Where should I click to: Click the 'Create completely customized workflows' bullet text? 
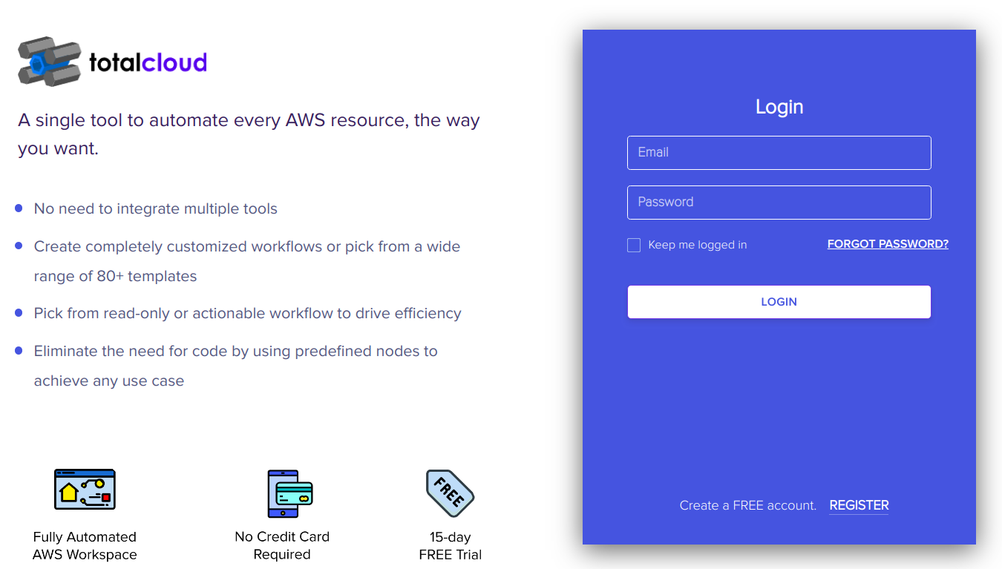247,261
